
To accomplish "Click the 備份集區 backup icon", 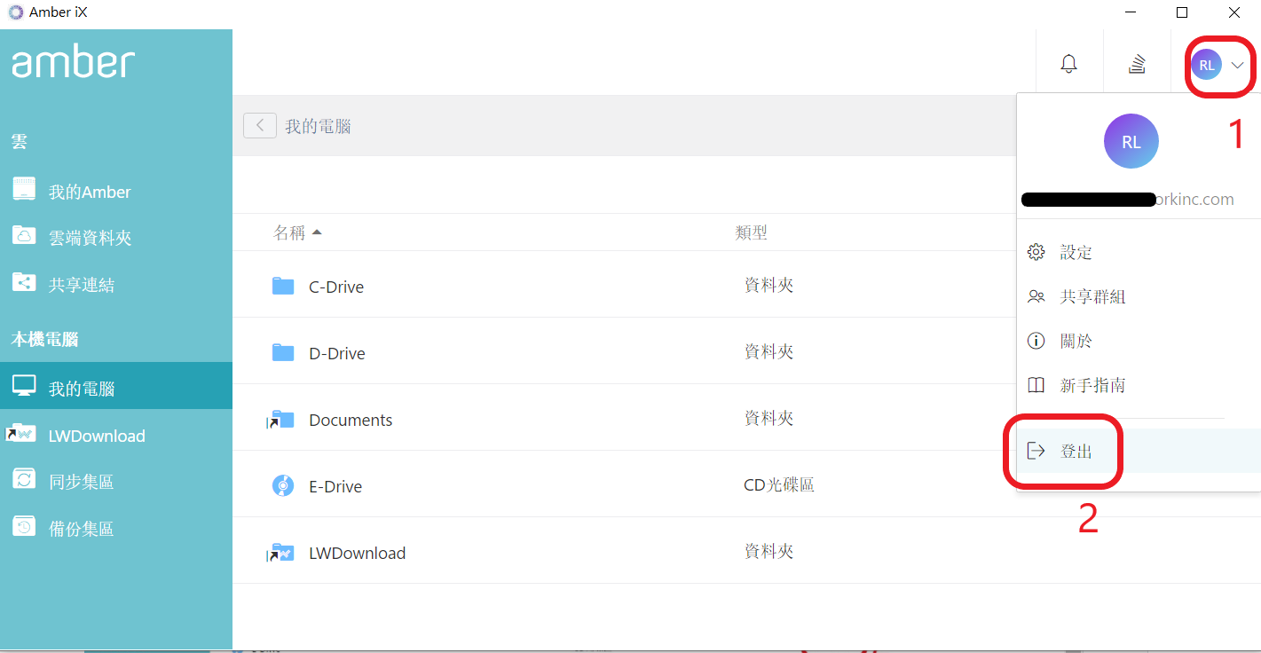I will (x=24, y=527).
